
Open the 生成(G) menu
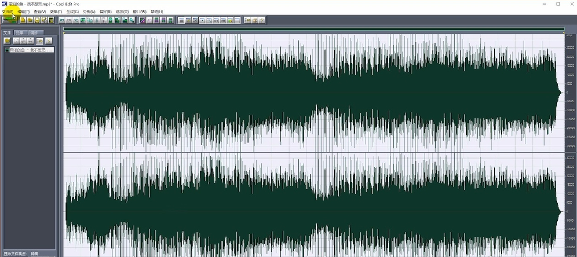(72, 12)
